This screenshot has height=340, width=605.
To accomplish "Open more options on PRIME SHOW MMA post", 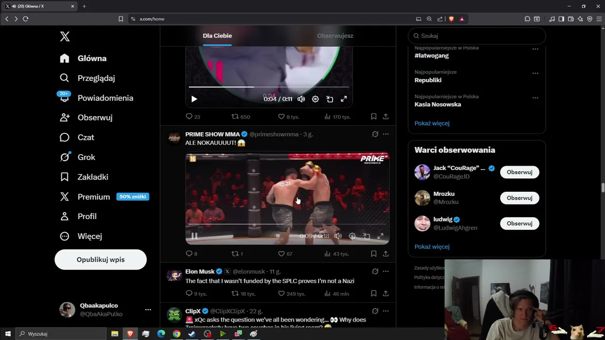I will (x=386, y=134).
